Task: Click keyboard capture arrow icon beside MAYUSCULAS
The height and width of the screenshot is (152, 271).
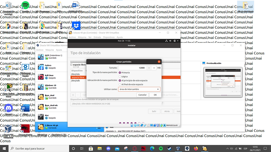Action: click(165, 125)
